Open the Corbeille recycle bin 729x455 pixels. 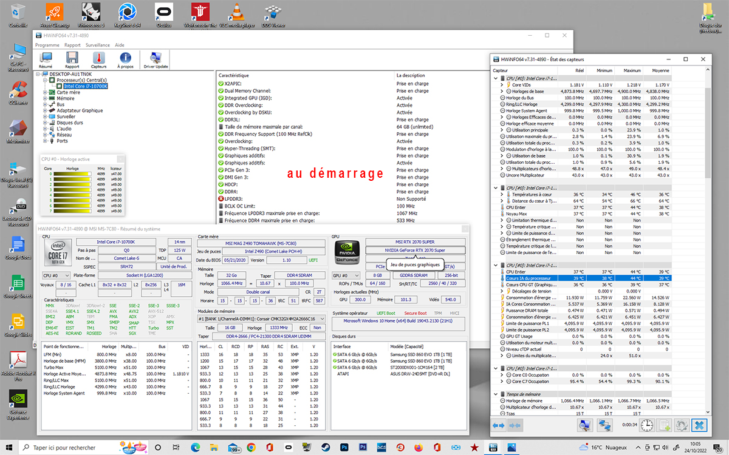coord(18,15)
